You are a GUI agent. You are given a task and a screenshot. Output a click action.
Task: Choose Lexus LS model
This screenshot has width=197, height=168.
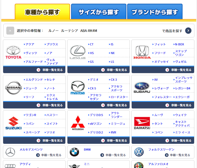click(112, 62)
